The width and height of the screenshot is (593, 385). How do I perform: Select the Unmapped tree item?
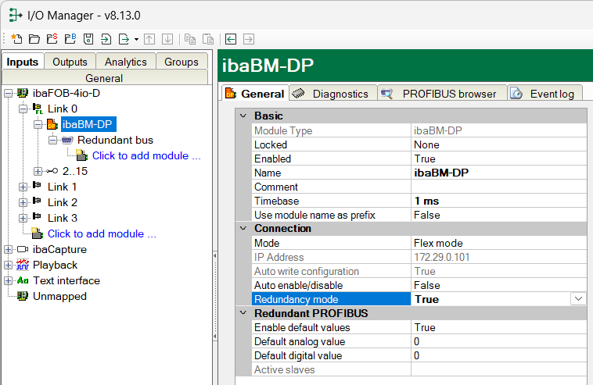(59, 296)
